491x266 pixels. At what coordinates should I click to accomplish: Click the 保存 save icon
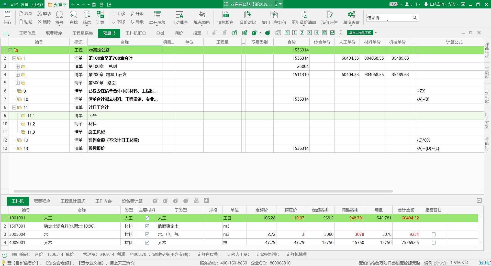click(x=8, y=17)
